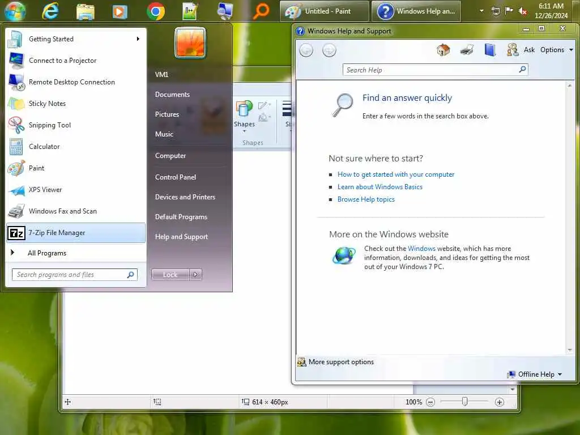580x435 pixels.
Task: Click the Home icon in Help toolbar
Action: click(443, 50)
